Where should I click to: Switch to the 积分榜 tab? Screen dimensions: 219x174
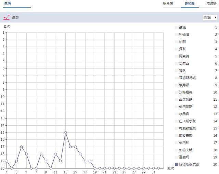(x=168, y=3)
